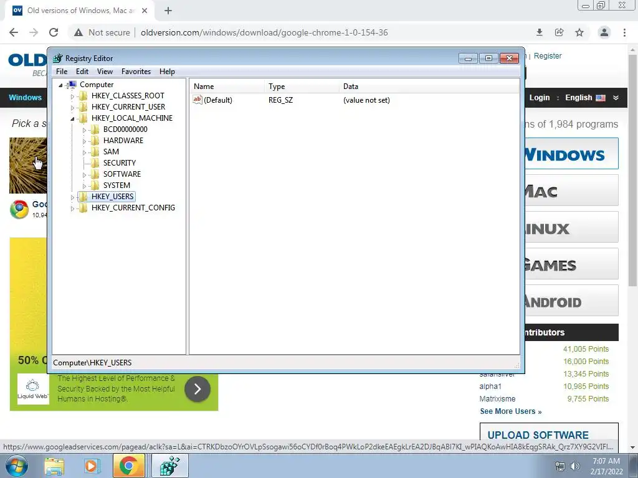Expand the BCD00000000 key
Viewport: 638px width, 478px height.
pyautogui.click(x=84, y=129)
